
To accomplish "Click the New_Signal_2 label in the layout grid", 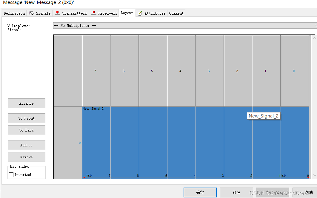I will click(x=93, y=109).
